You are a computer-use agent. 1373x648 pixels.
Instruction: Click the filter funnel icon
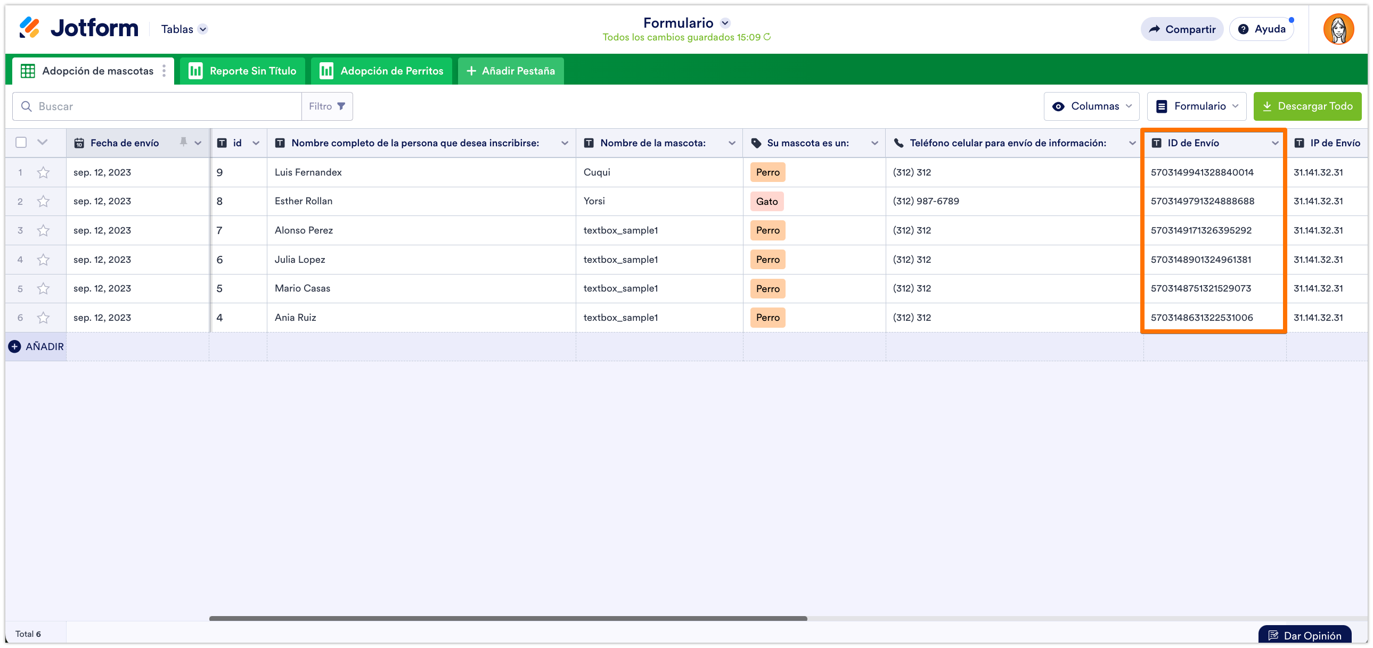click(x=341, y=106)
